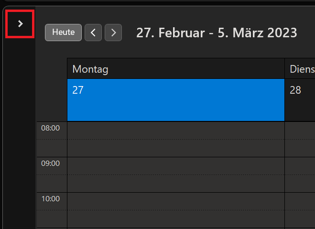The height and width of the screenshot is (229, 315).
Task: Click the Heute button
Action: [x=63, y=33]
